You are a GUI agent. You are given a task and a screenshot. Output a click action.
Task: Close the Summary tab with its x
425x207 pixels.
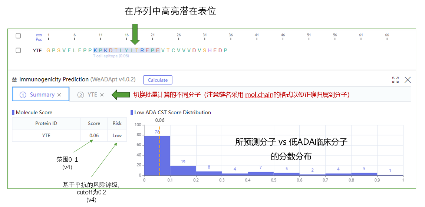(x=59, y=95)
